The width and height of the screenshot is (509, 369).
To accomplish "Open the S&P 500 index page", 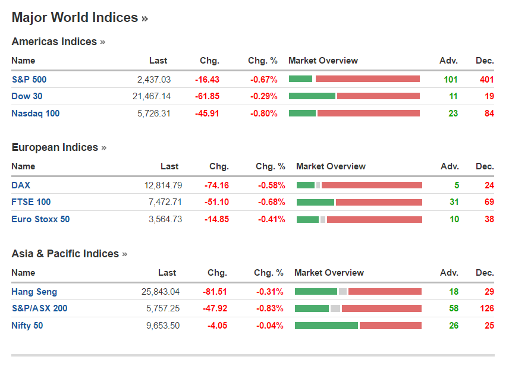I will [29, 79].
